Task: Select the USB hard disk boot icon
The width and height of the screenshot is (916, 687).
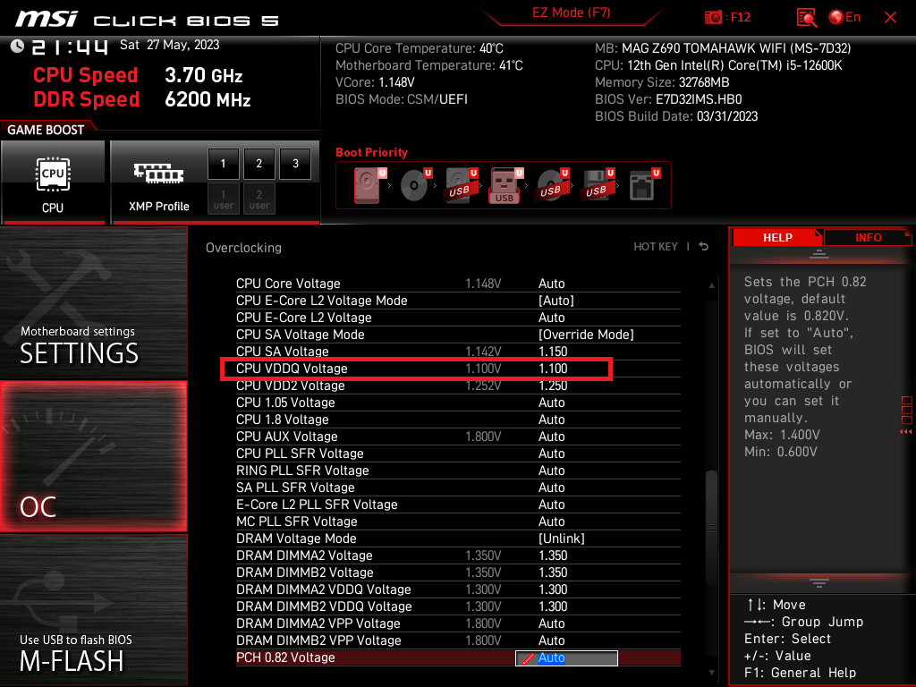Action: point(461,185)
